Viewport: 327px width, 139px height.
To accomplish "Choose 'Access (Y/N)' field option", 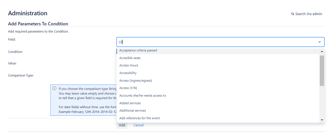I will click(x=218, y=88).
